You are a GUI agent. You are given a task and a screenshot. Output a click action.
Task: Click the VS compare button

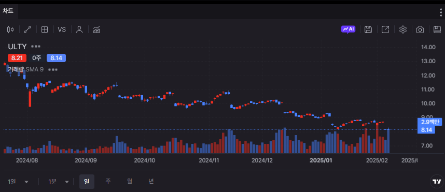[x=62, y=29]
